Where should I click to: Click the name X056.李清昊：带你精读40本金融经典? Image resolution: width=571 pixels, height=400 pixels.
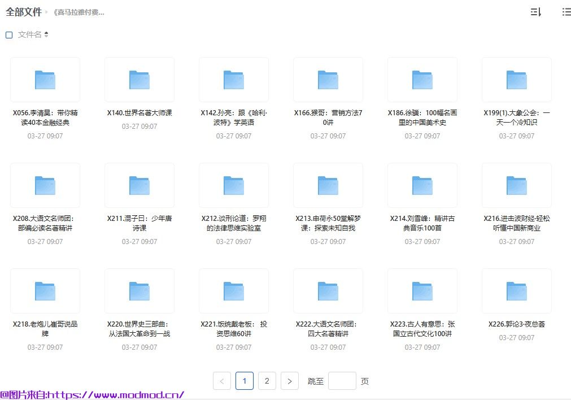click(45, 118)
